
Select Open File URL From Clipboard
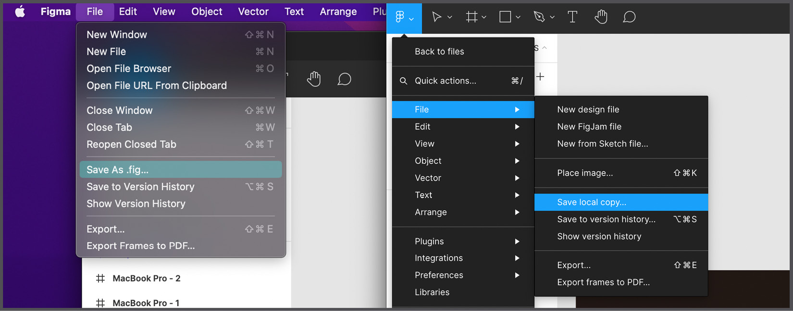[x=181, y=85]
